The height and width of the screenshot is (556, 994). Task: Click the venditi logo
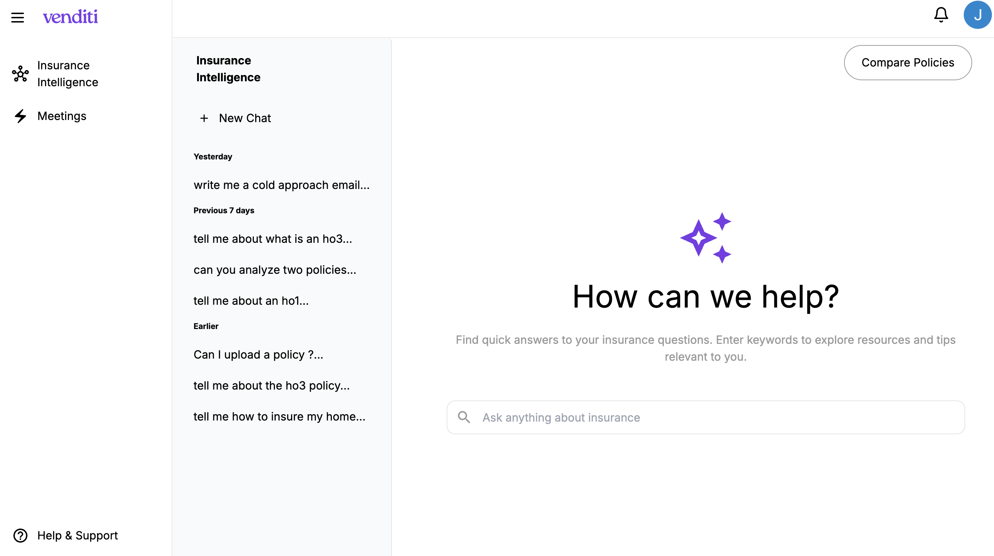pos(70,17)
